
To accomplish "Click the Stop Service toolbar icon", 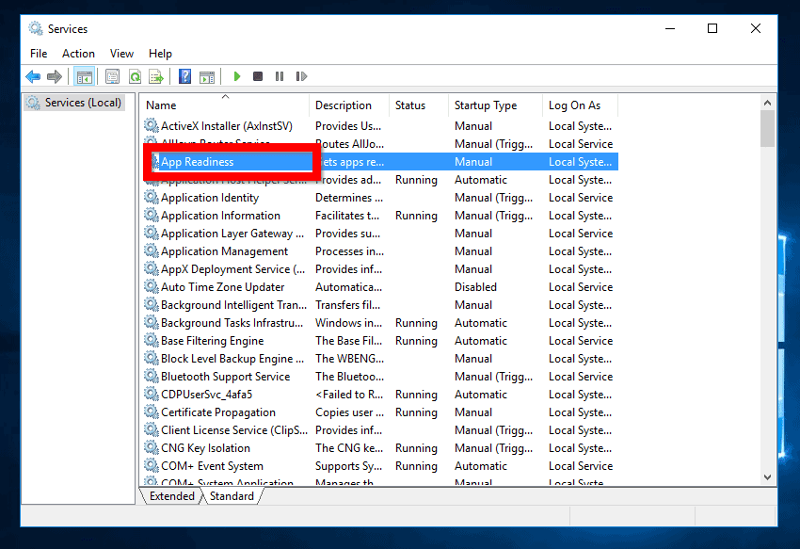I will coord(258,76).
